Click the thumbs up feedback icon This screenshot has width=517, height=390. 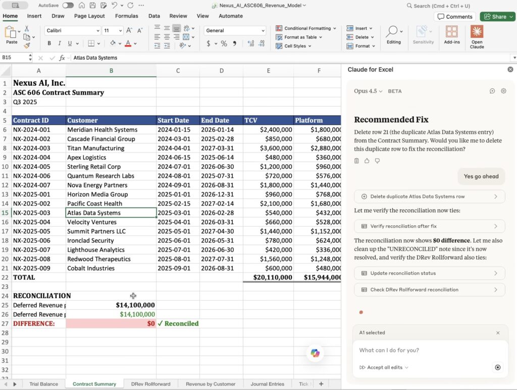(x=367, y=161)
